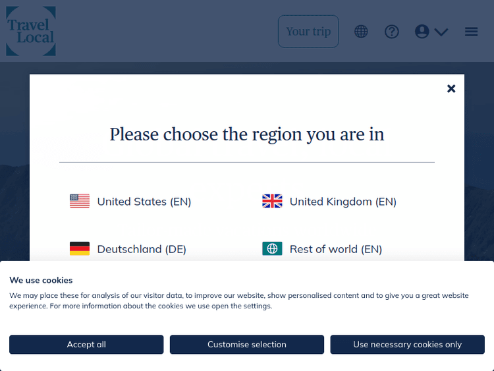The width and height of the screenshot is (494, 371).
Task: Choose United States (EN) region
Action: pyautogui.click(x=144, y=202)
